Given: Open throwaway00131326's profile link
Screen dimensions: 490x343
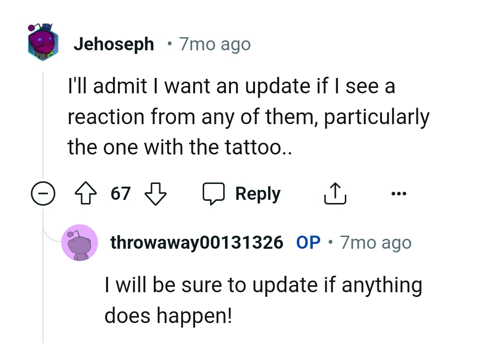Looking at the screenshot, I should coord(197,242).
